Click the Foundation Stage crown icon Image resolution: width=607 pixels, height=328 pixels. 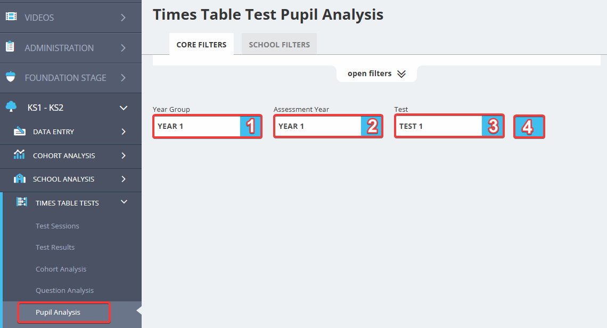click(x=13, y=78)
